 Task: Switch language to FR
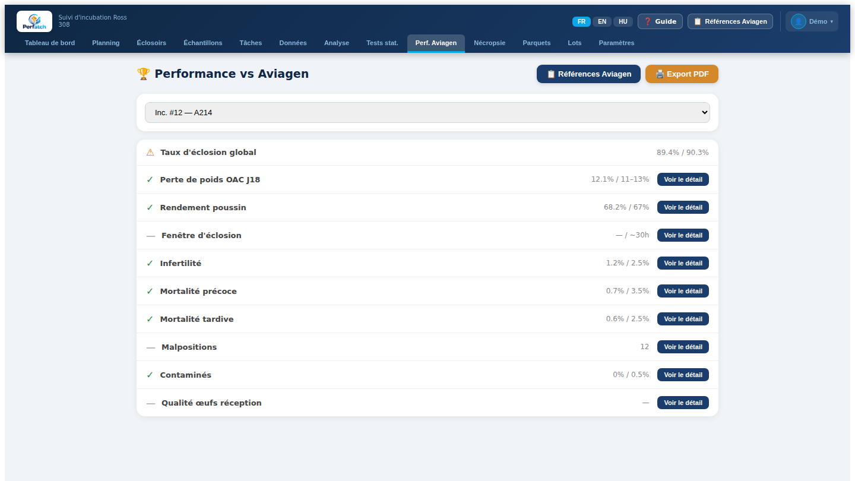tap(581, 21)
